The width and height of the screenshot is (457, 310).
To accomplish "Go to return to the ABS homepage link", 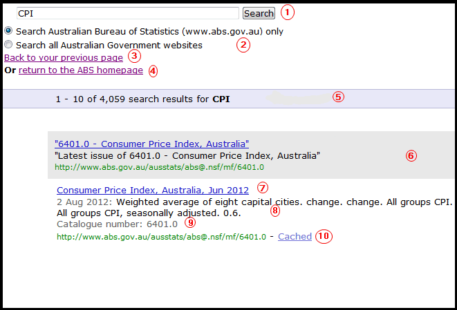I will (81, 70).
